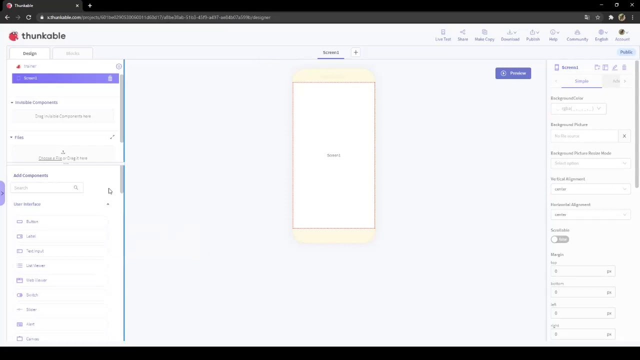Screen dimensions: 640x360
Task: Click the bottom margin input
Action: [x=583, y=292]
